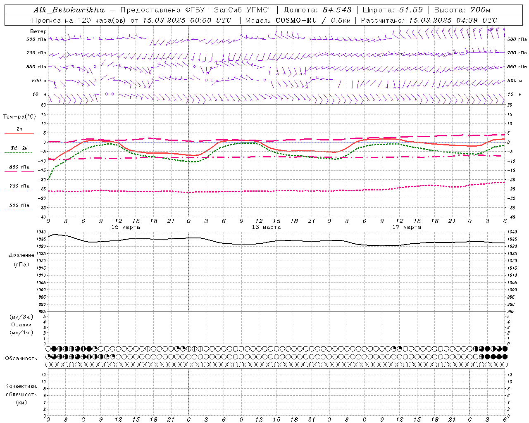Click the Td 2м legend entry
529x423 pixels.
point(19,148)
